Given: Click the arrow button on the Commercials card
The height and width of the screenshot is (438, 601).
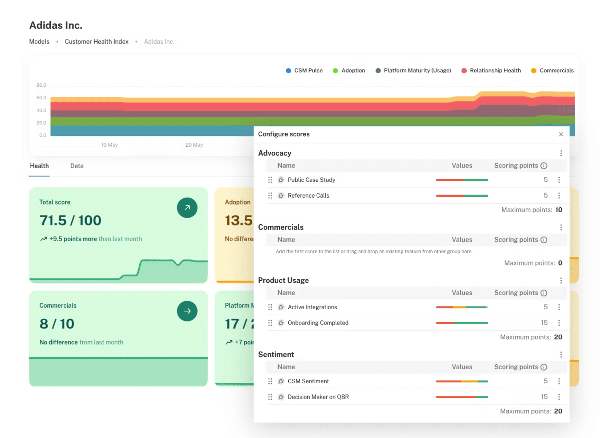Looking at the screenshot, I should (187, 311).
